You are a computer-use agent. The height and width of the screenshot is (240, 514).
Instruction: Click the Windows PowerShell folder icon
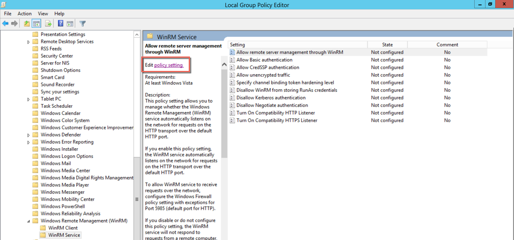[x=36, y=206]
